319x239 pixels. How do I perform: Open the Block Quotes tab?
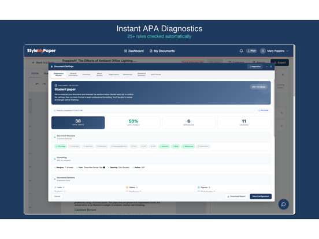[99, 74]
